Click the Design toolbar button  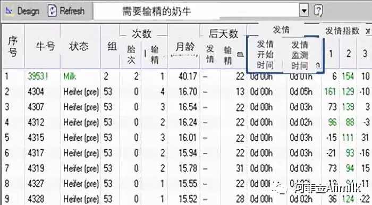click(x=23, y=11)
